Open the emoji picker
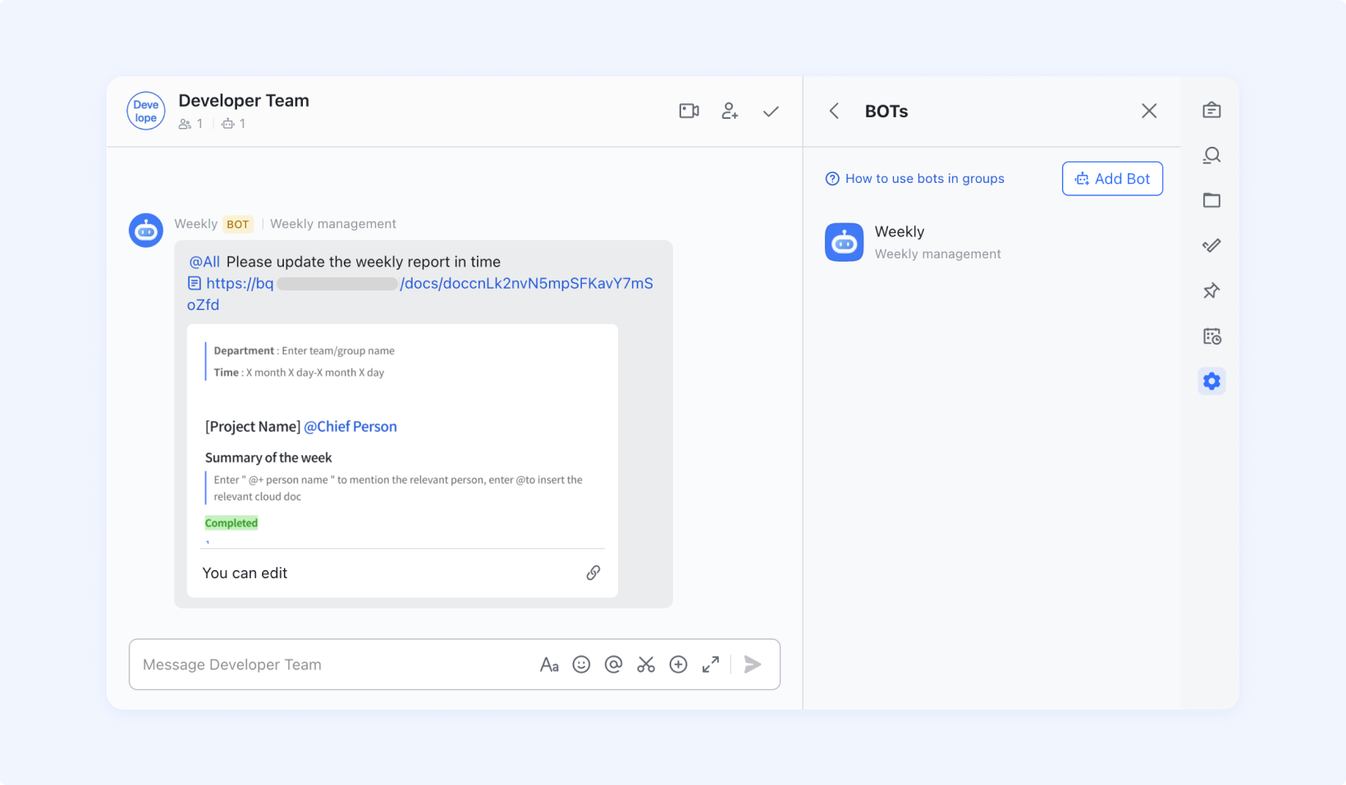Image resolution: width=1346 pixels, height=785 pixels. pyautogui.click(x=581, y=664)
